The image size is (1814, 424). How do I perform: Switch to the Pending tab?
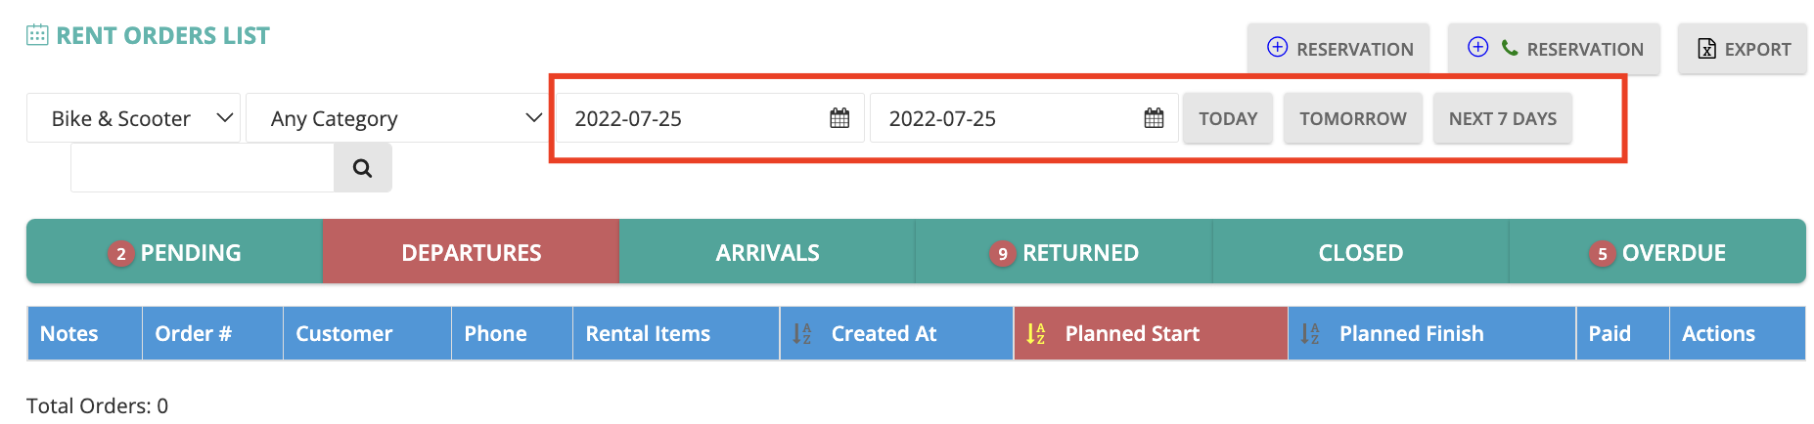pos(174,252)
